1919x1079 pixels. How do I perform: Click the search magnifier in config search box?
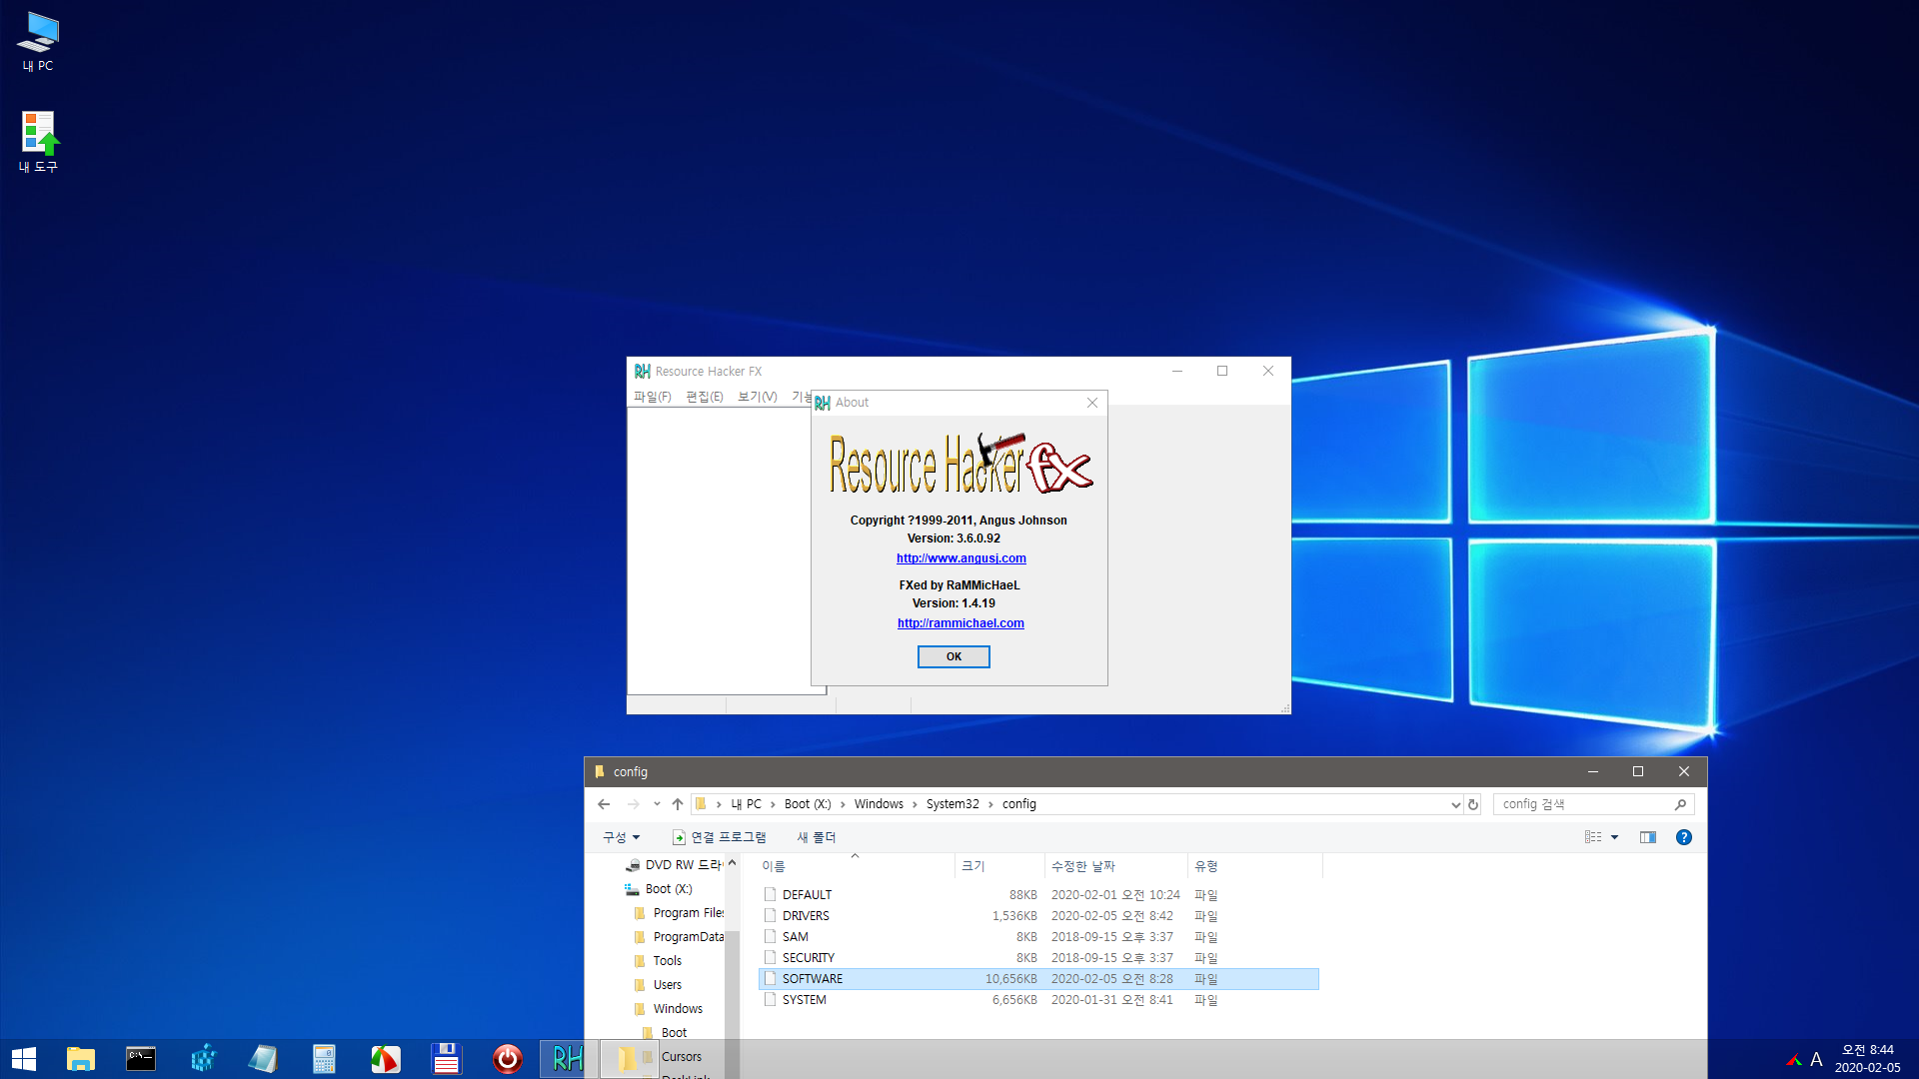click(1680, 804)
